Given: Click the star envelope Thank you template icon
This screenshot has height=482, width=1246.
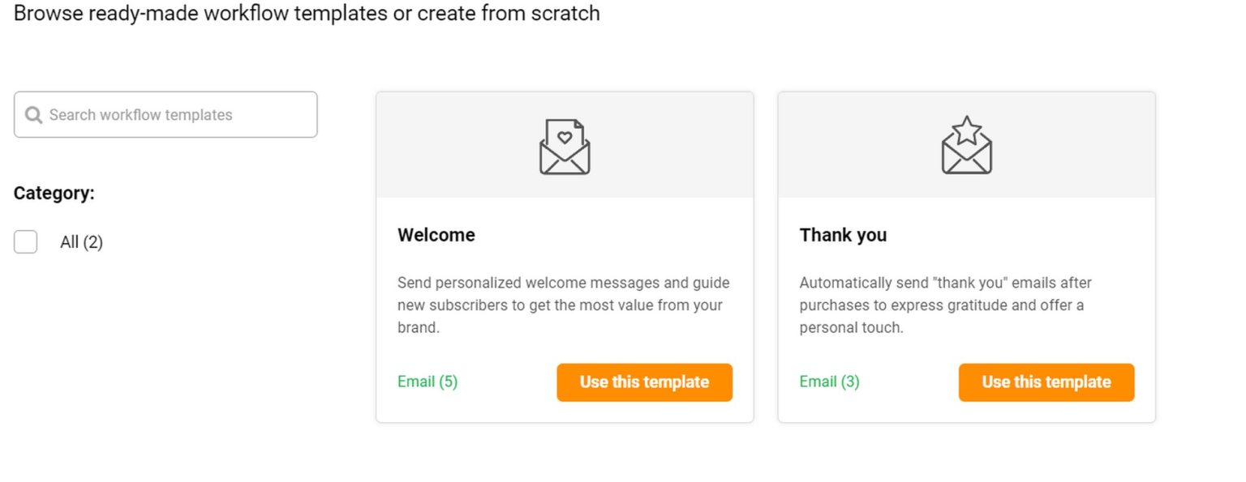Looking at the screenshot, I should click(x=965, y=147).
